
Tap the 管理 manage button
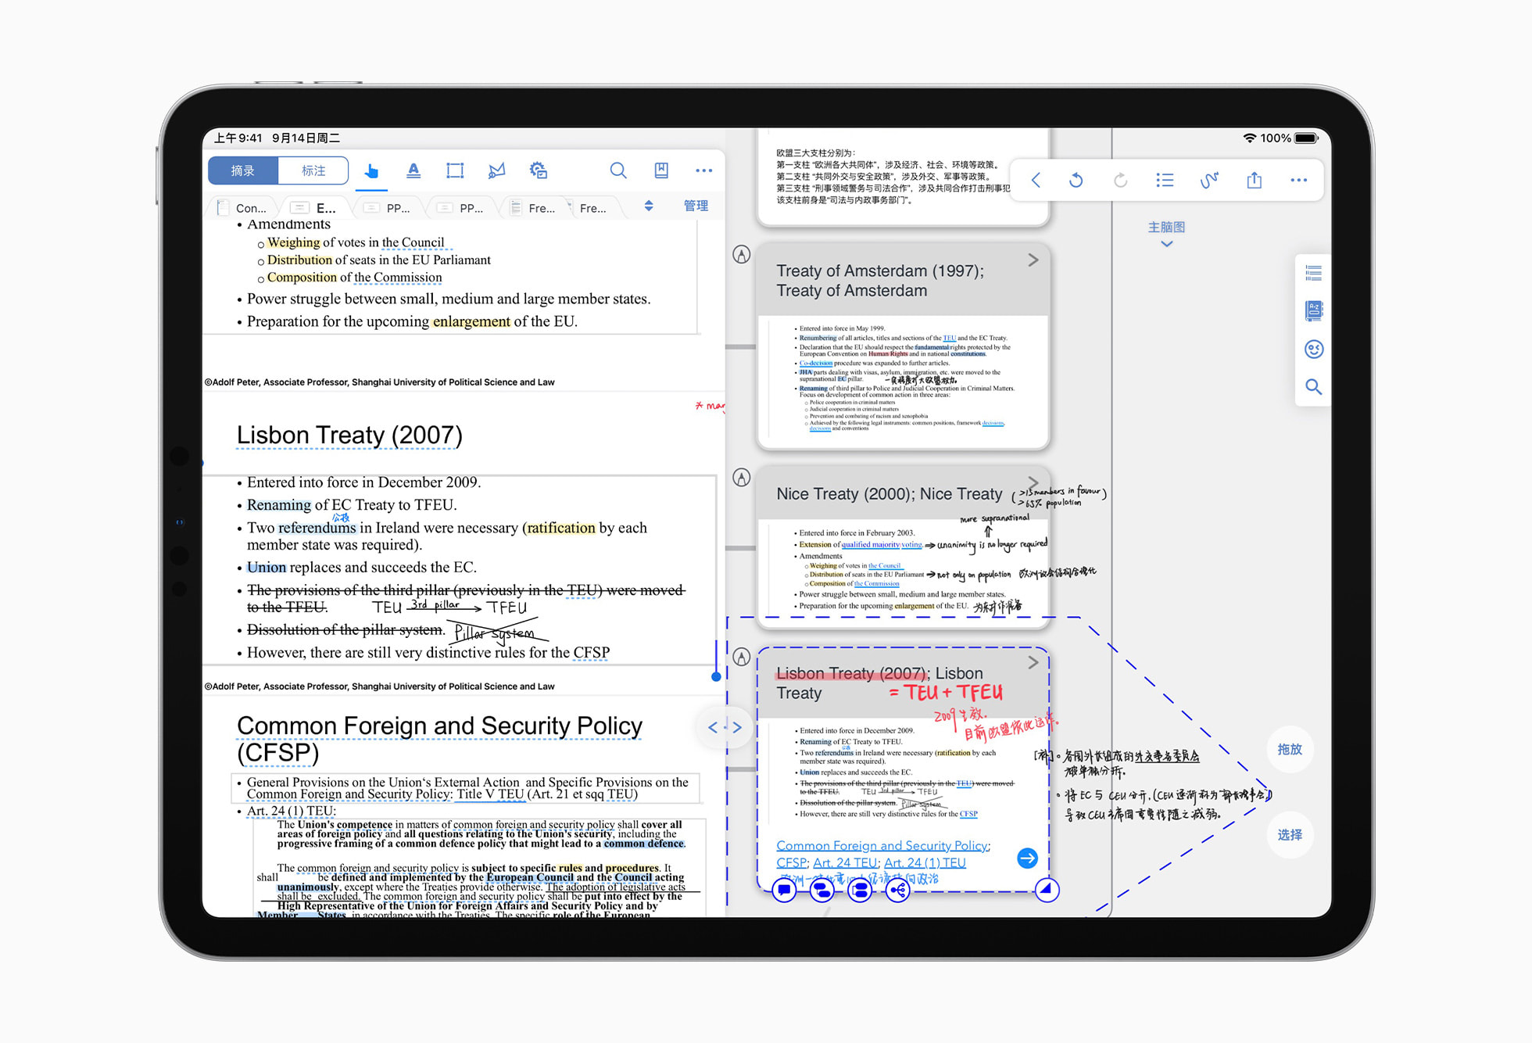(696, 206)
